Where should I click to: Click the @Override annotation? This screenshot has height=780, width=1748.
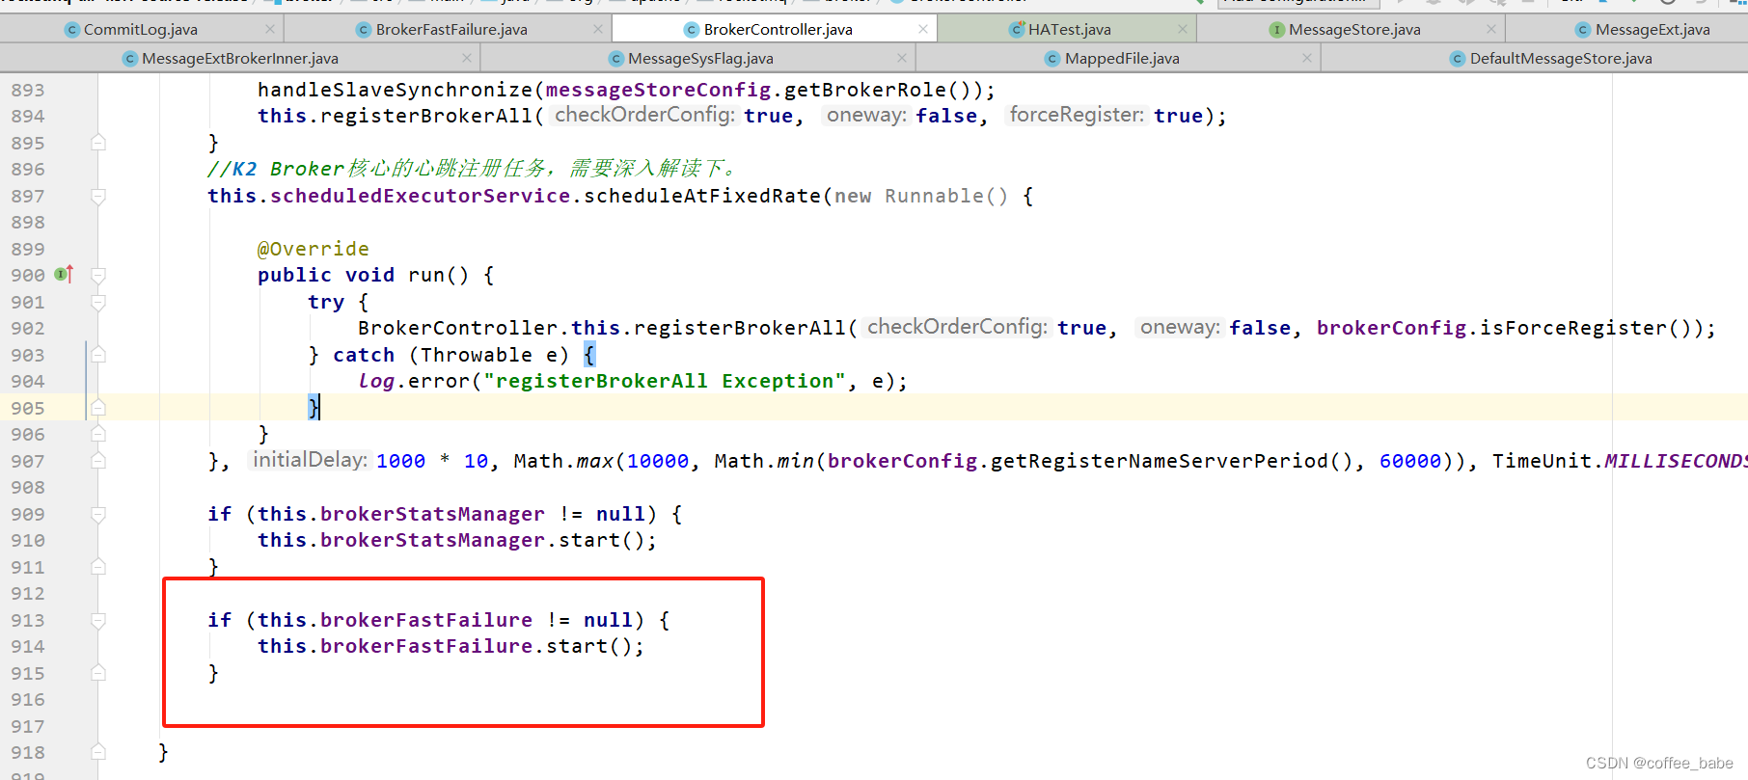(314, 249)
